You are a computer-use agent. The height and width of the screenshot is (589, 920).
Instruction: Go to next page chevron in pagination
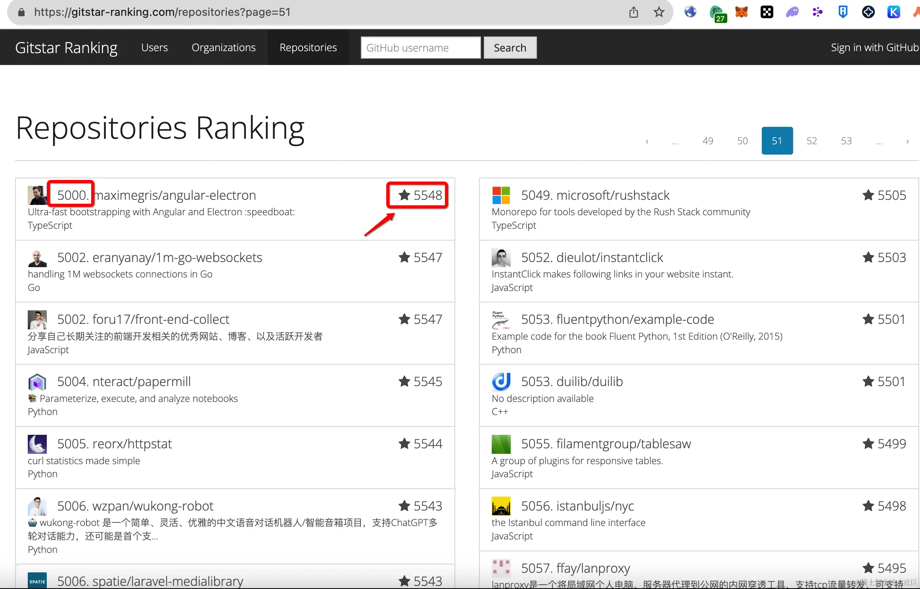pos(907,141)
